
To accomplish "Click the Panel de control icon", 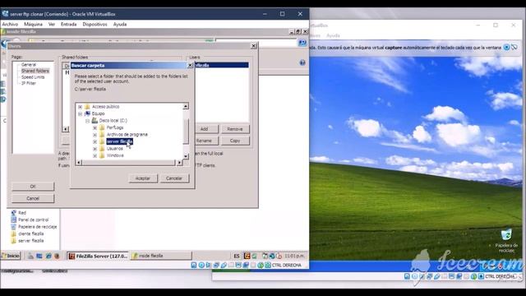I will [14, 220].
